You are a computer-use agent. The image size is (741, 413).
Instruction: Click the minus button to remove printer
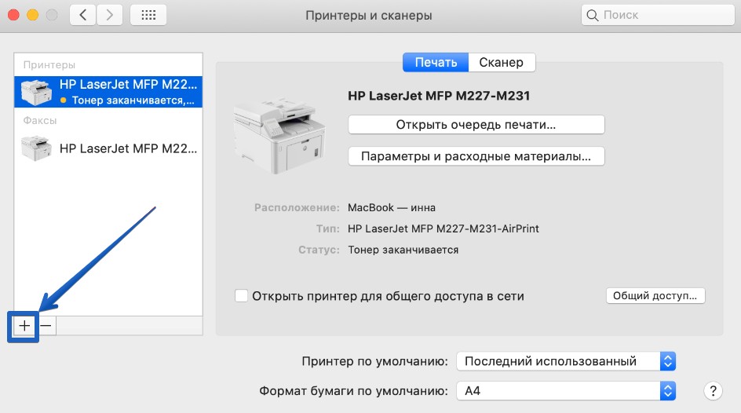coord(46,325)
